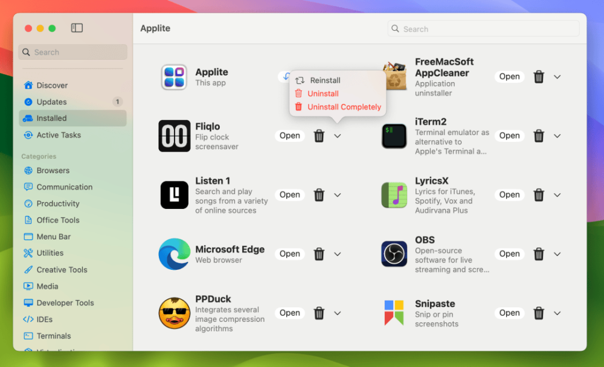Image resolution: width=604 pixels, height=367 pixels.
Task: Launch iTerm2 via Open button
Action: tap(509, 136)
